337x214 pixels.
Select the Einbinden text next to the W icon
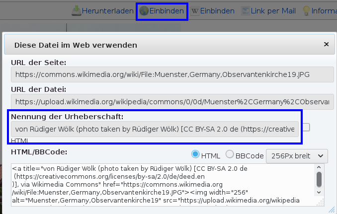(x=217, y=10)
